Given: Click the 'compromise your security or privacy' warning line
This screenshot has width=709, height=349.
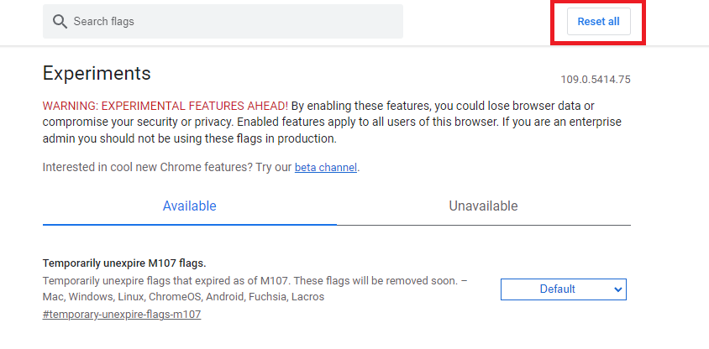Looking at the screenshot, I should [x=151, y=122].
